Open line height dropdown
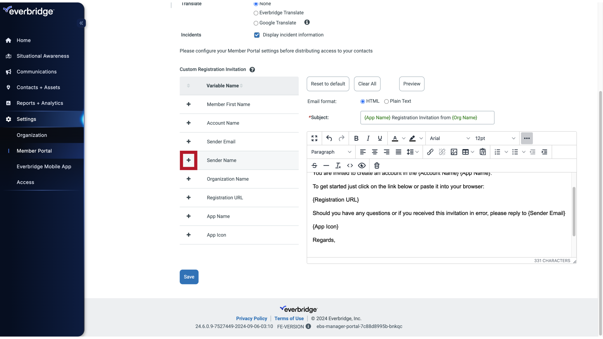603x339 pixels. (413, 152)
